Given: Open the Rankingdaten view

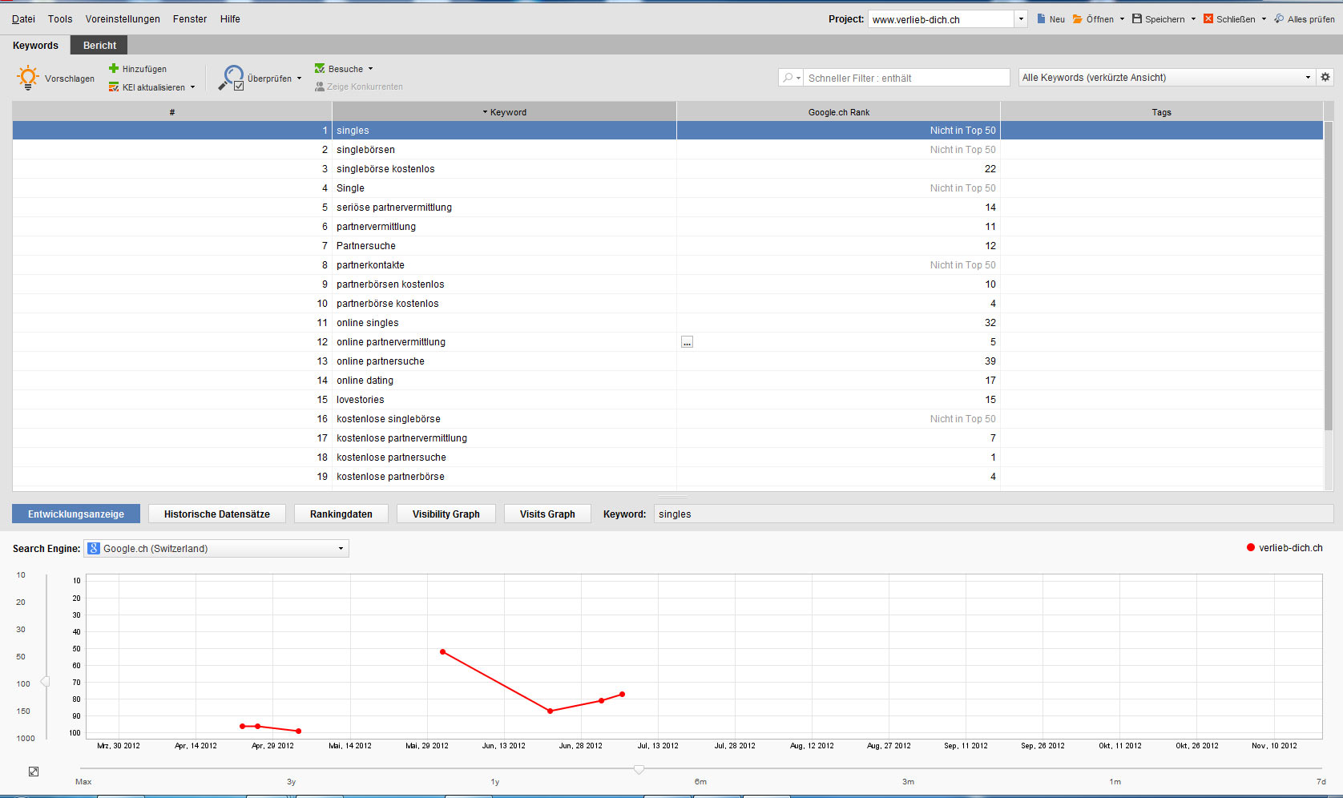Looking at the screenshot, I should (x=341, y=514).
